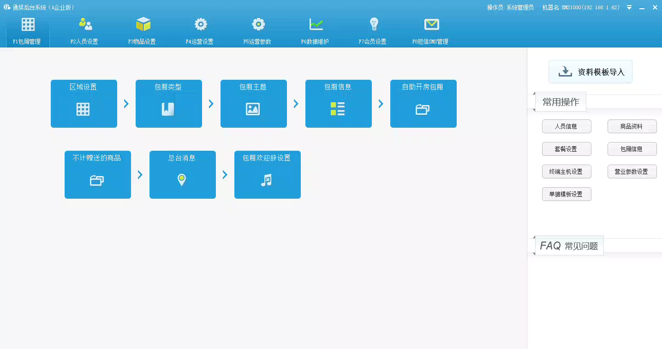
Task: Open F4运营设置 gear icon
Action: 201,24
